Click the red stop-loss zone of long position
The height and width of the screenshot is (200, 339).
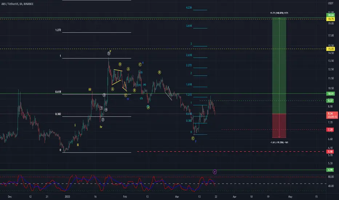click(x=279, y=125)
